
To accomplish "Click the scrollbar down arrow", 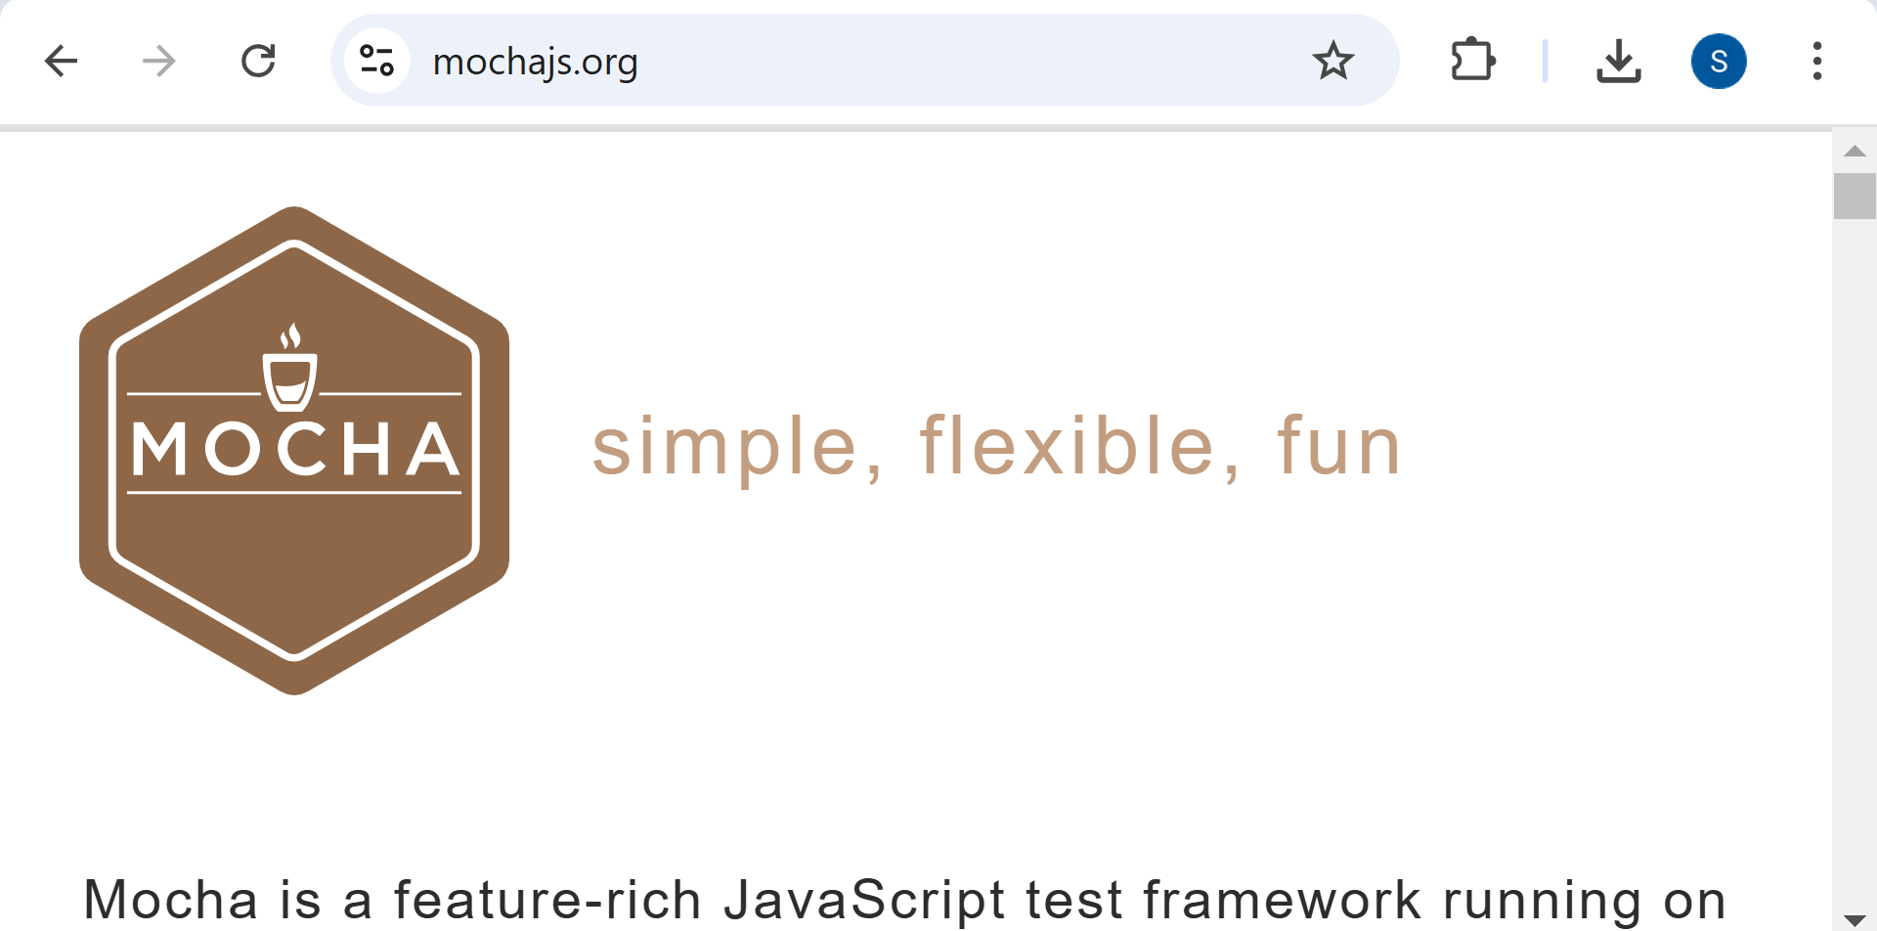I will coord(1855,919).
